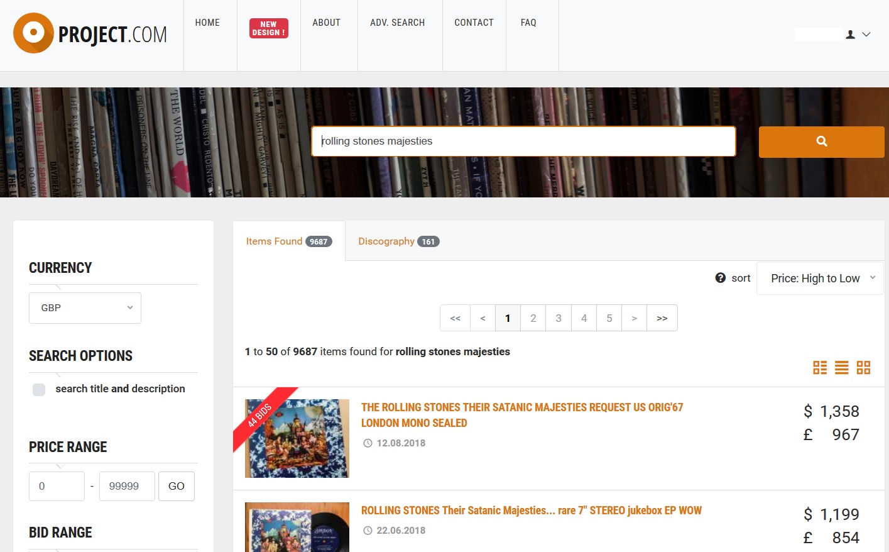Go to page 3 of results

tap(559, 318)
